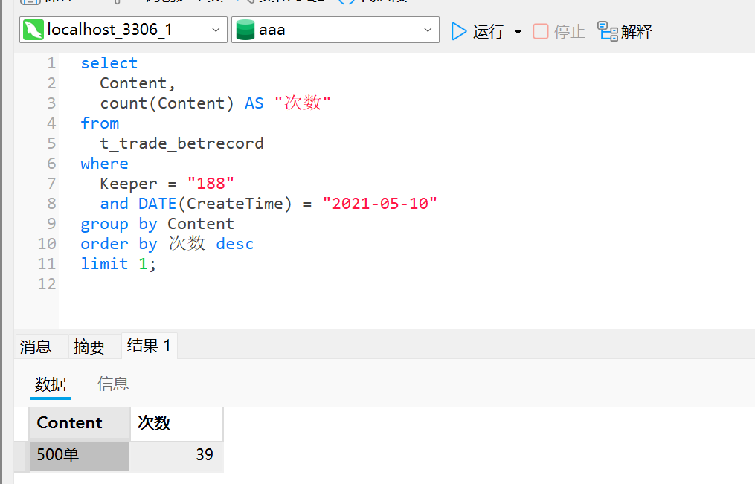
Task: Select the 结果 1 tab
Action: [150, 346]
